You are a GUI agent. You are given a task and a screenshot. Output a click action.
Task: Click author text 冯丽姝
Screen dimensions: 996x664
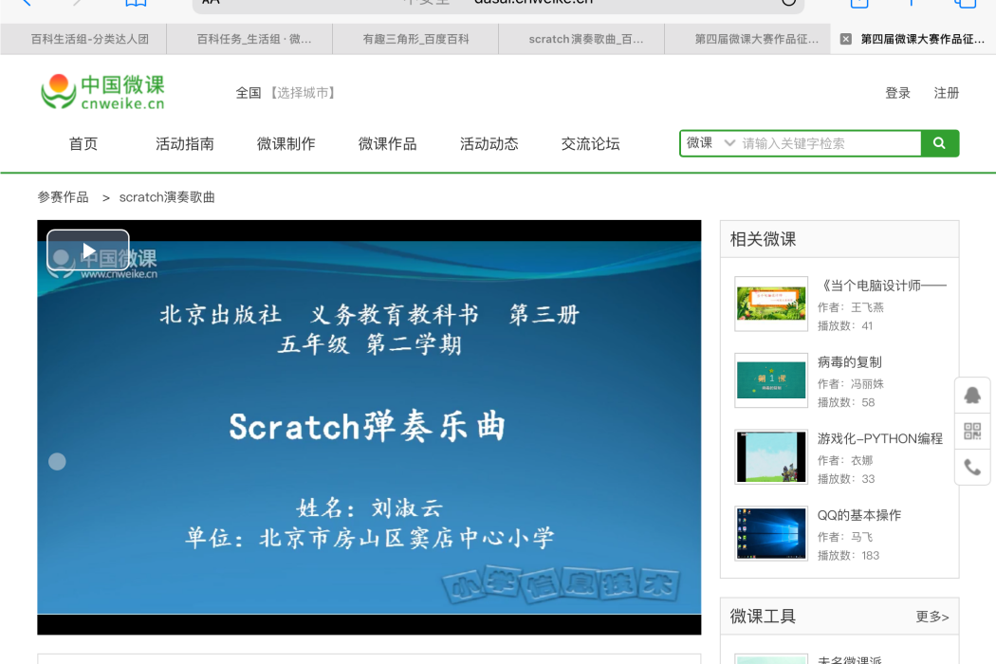(867, 384)
